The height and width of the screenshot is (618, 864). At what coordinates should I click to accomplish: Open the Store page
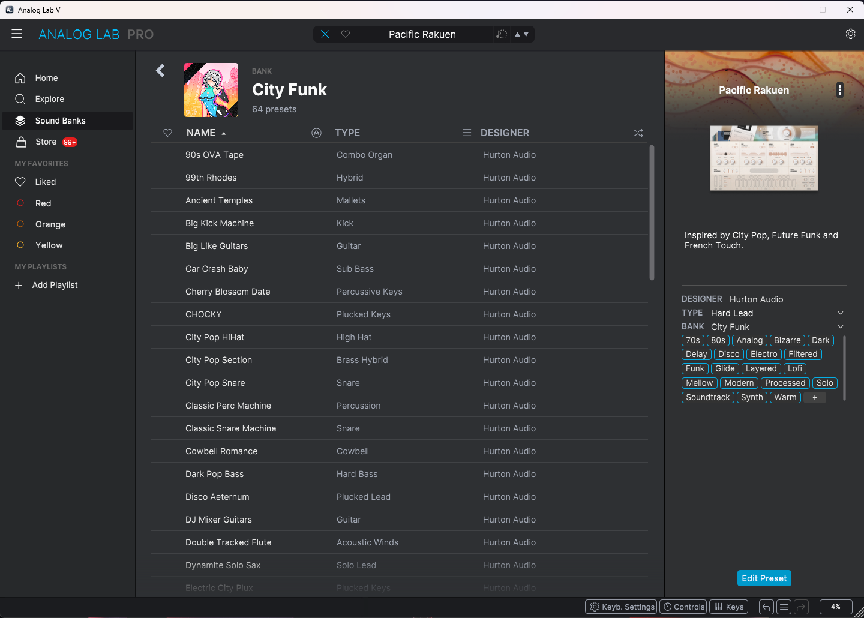[x=68, y=142]
